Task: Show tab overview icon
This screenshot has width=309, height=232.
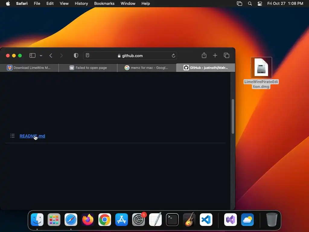Action: 226,56
